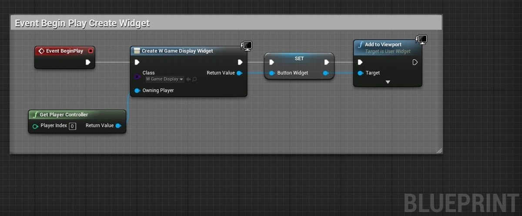The image size is (522, 216).
Task: Click the Class purple input pin
Action: 137,77
